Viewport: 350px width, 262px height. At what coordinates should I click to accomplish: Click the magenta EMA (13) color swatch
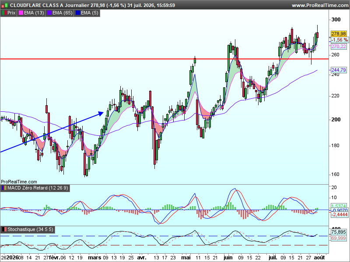click(x=21, y=13)
